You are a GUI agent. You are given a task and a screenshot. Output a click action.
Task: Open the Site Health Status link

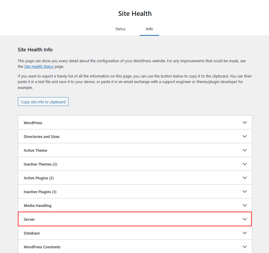coord(39,67)
